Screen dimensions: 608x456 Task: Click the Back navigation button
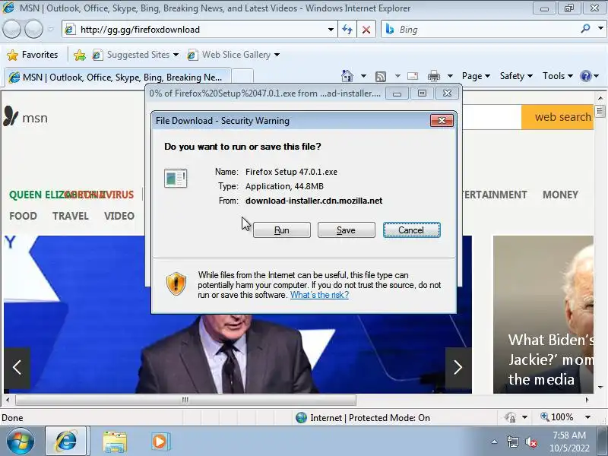pyautogui.click(x=11, y=29)
